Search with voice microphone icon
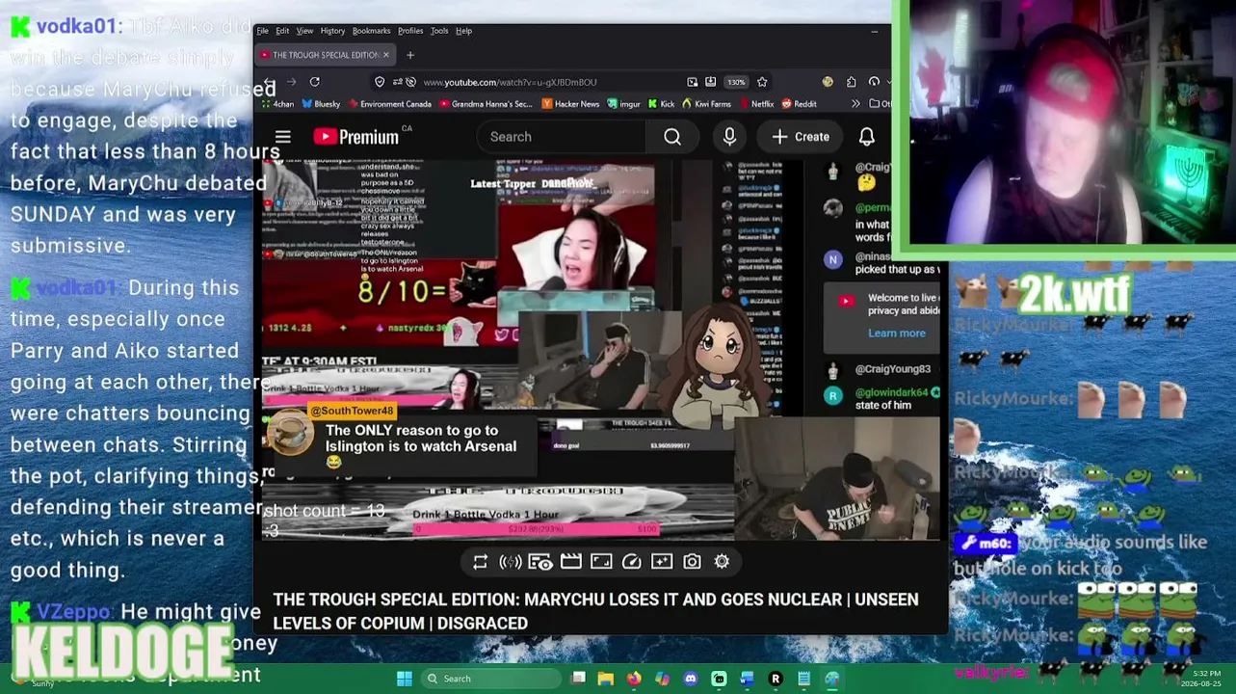This screenshot has width=1236, height=694. click(x=729, y=137)
